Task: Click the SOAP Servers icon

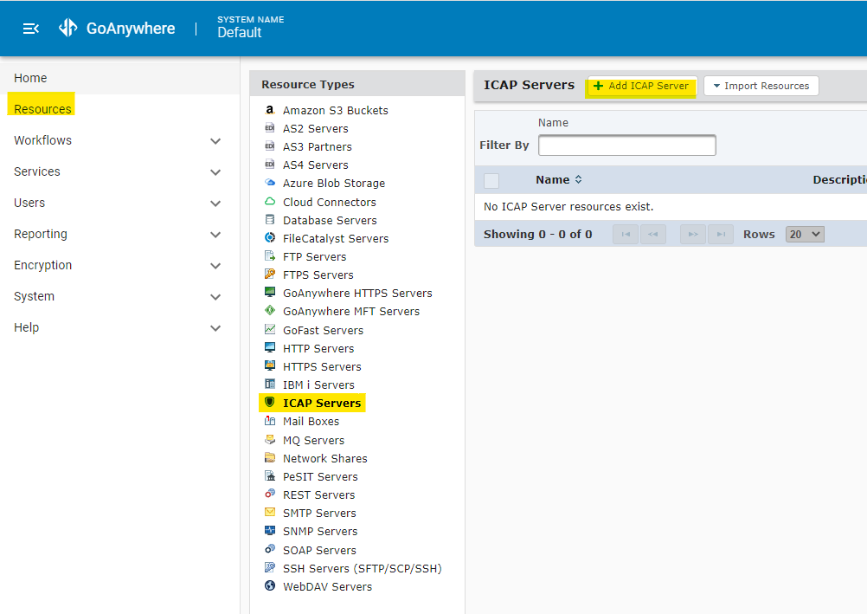Action: [270, 549]
